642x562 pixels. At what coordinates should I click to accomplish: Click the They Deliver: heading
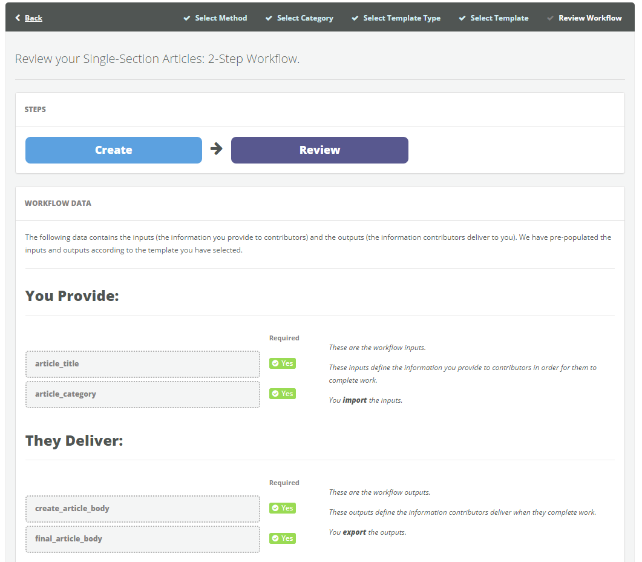(74, 441)
